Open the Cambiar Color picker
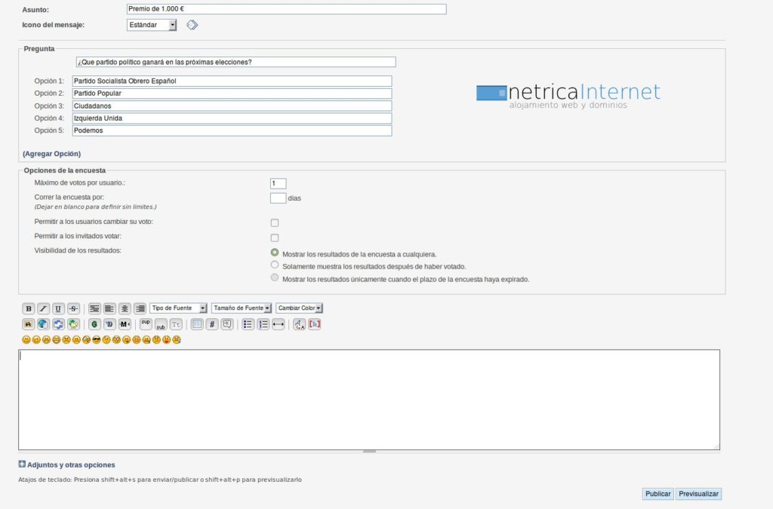Screen dimensions: 773x509 pos(299,308)
